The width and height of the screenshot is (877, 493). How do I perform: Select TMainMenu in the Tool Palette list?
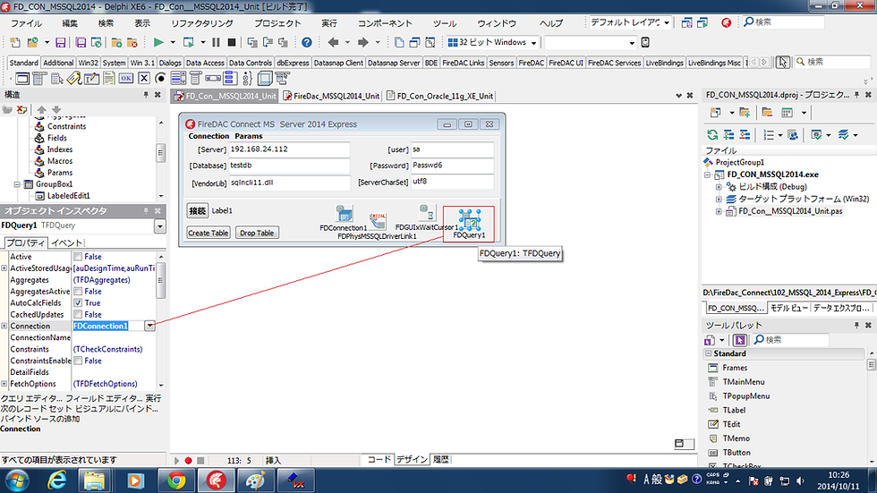click(743, 382)
